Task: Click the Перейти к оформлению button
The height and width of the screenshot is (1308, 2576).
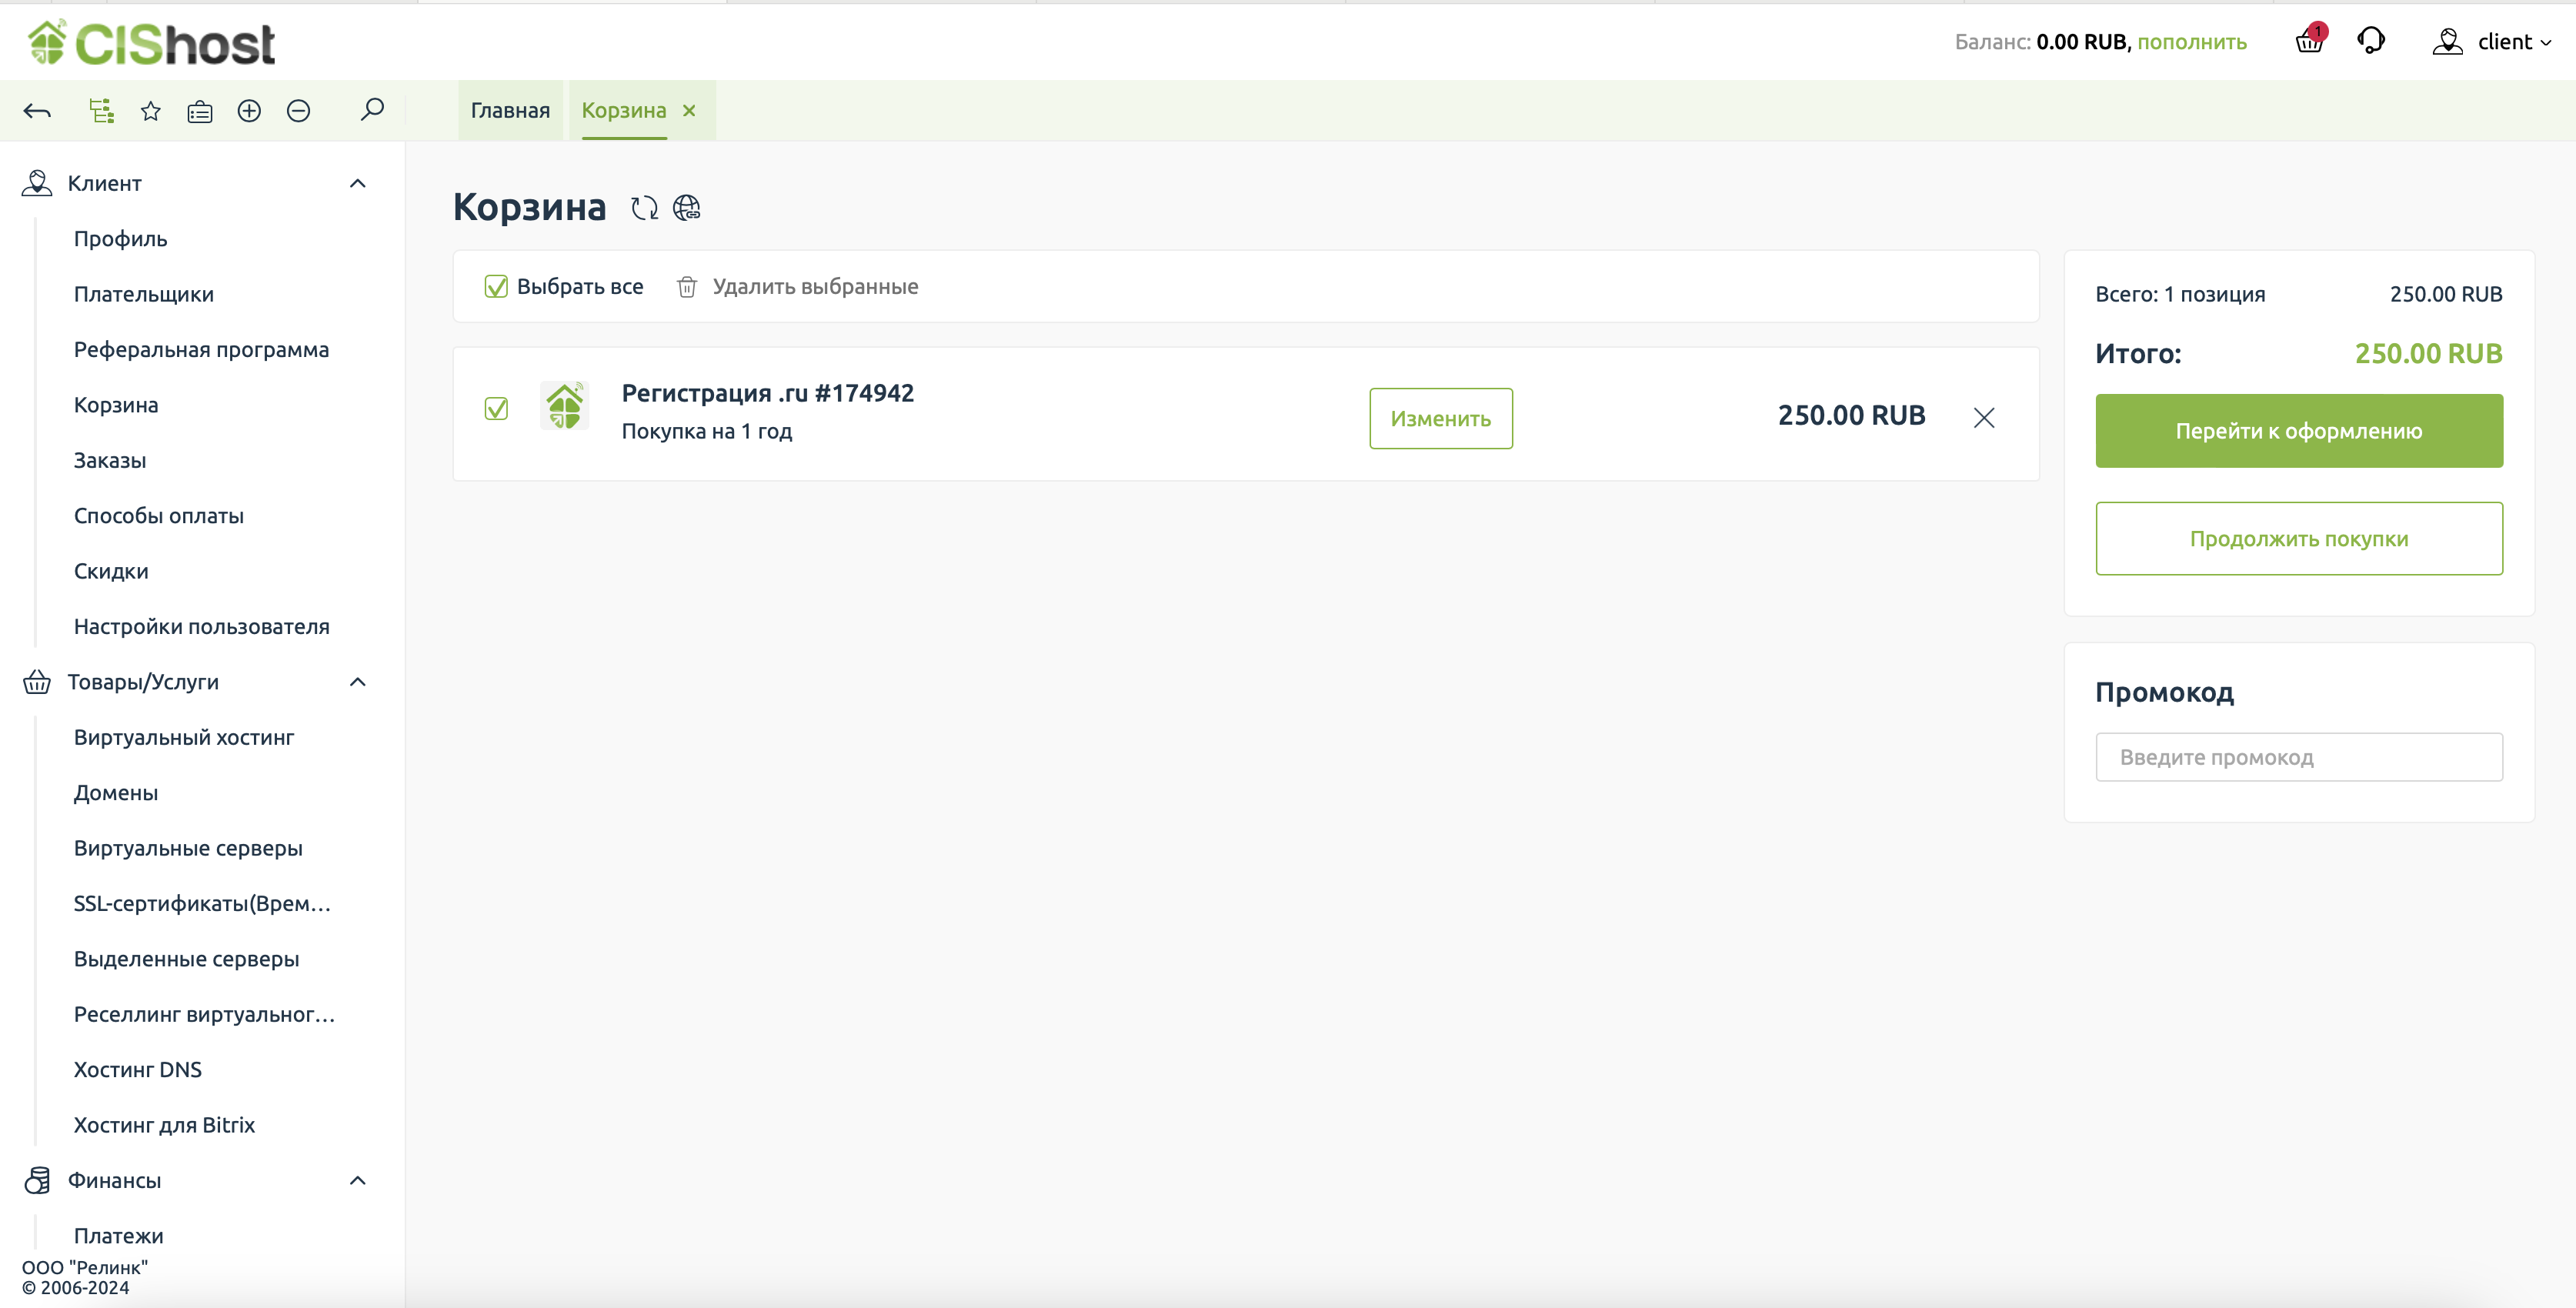Action: [2298, 431]
